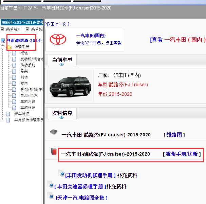Go back with 返回上一页 link
This screenshot has width=206, height=204.
click(57, 24)
